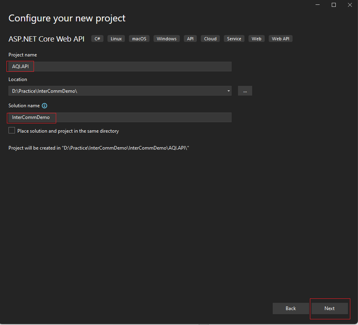This screenshot has height=325, width=358.
Task: Close the project configuration dialog
Action: pos(350,5)
